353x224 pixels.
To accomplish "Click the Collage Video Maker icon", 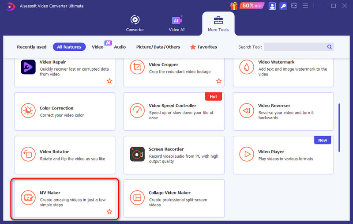I will pyautogui.click(x=137, y=197).
